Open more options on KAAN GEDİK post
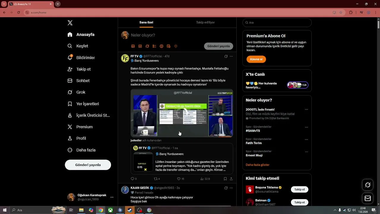Image resolution: width=380 pixels, height=214 pixels. [x=231, y=188]
